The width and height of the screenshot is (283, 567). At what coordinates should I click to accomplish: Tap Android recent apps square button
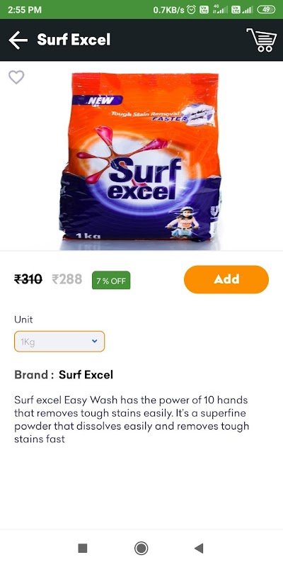pos(83,548)
